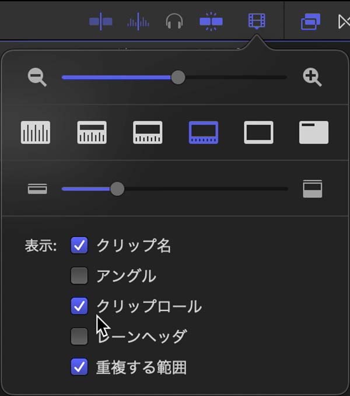This screenshot has width=350, height=396.
Task: Select large waveform with small filmstrip appearance
Action: (x=92, y=132)
